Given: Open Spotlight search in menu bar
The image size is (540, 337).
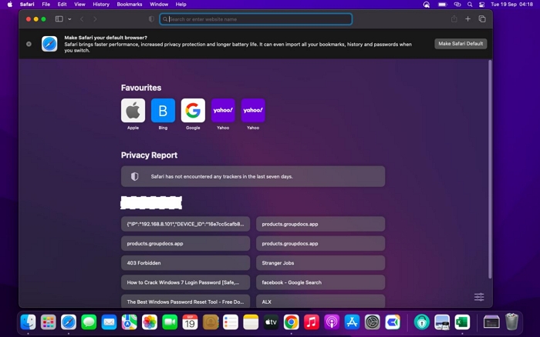Looking at the screenshot, I should click(470, 5).
